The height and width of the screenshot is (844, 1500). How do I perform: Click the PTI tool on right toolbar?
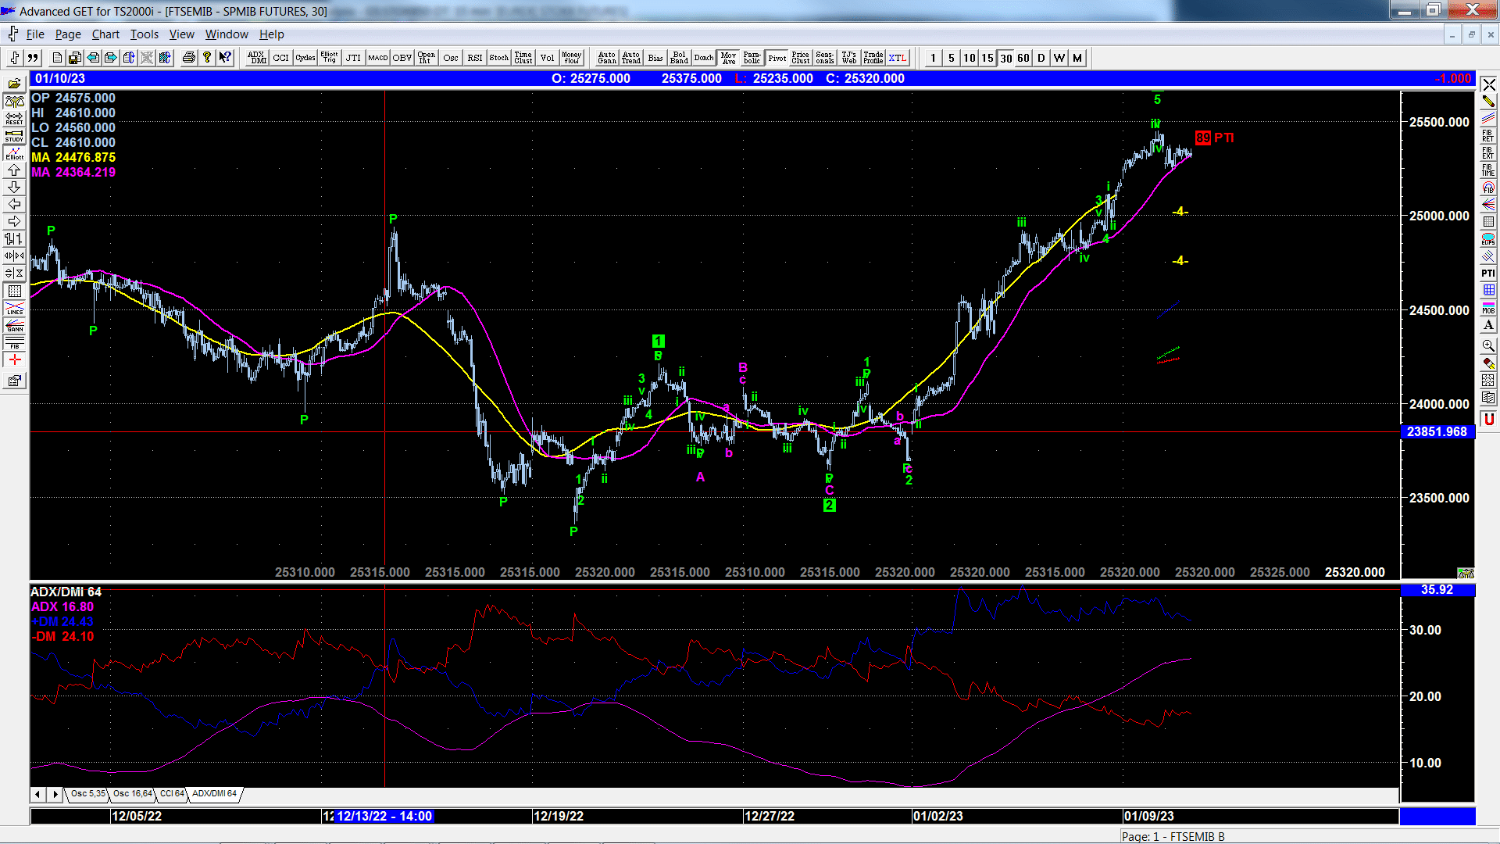[x=1488, y=273]
